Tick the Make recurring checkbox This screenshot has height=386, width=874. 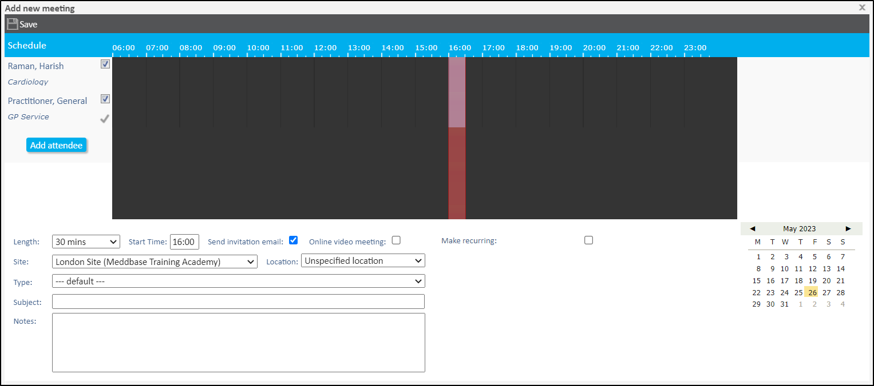tap(588, 240)
